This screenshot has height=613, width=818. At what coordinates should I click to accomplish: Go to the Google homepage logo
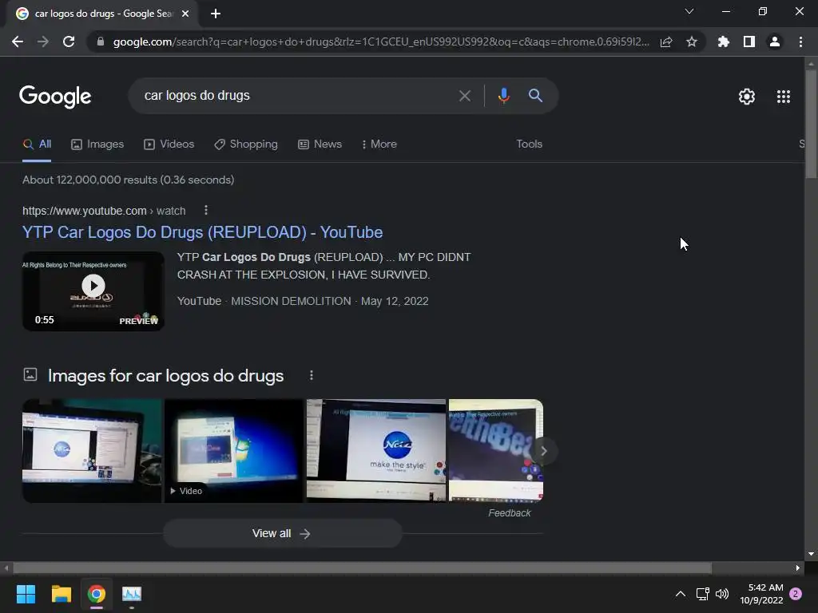click(x=55, y=97)
